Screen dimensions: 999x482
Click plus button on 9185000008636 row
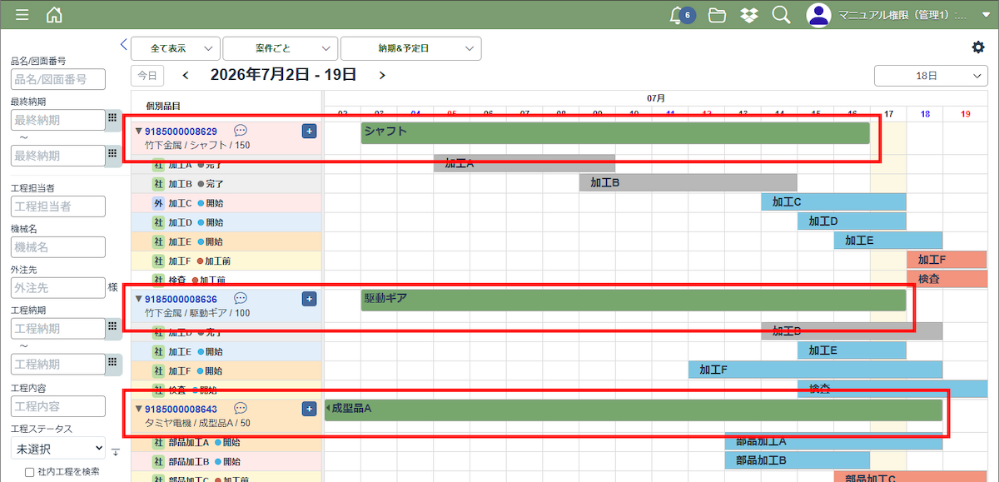pyautogui.click(x=309, y=299)
